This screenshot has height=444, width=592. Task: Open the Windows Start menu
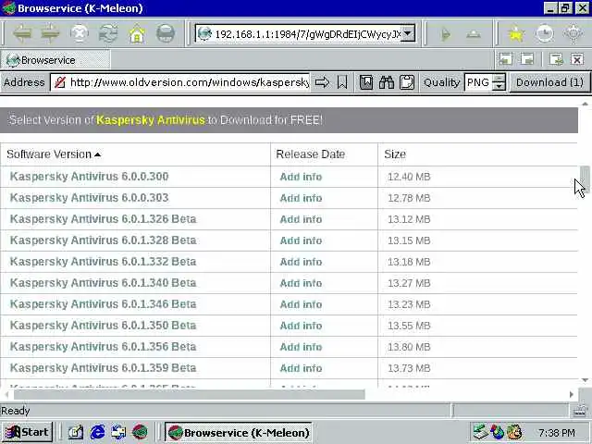[27, 432]
